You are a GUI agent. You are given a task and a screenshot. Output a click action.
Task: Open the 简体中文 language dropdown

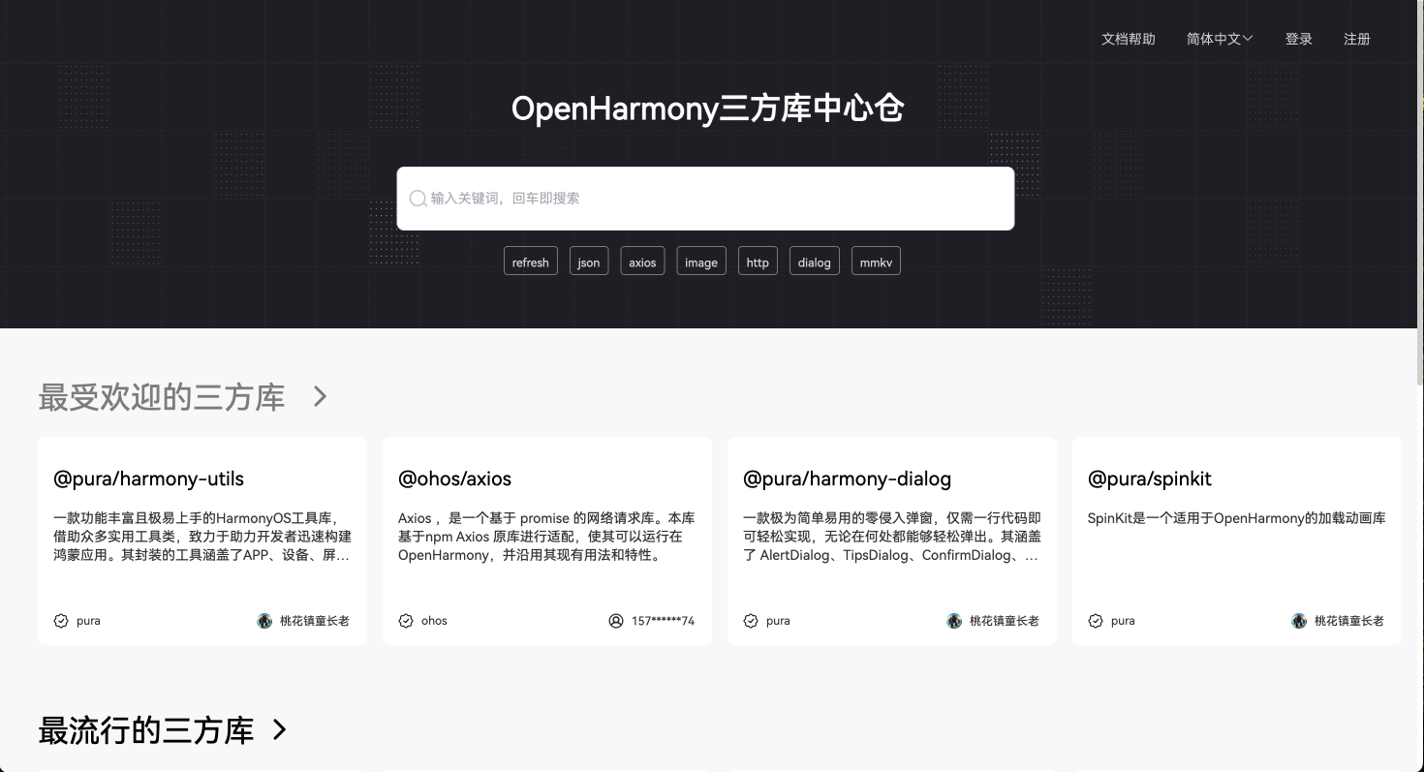pyautogui.click(x=1218, y=39)
